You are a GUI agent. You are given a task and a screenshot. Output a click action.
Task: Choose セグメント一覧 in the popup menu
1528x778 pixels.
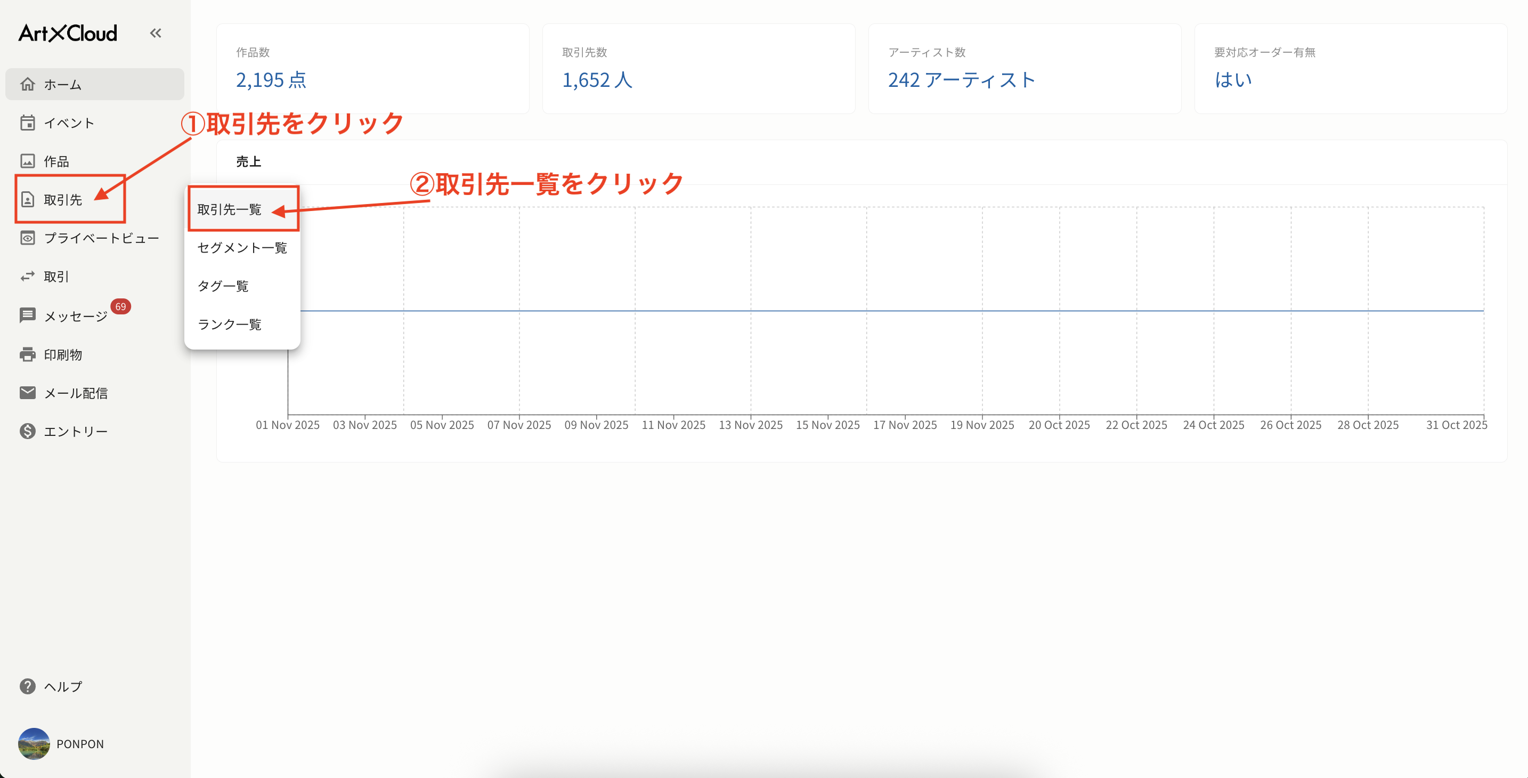click(242, 248)
